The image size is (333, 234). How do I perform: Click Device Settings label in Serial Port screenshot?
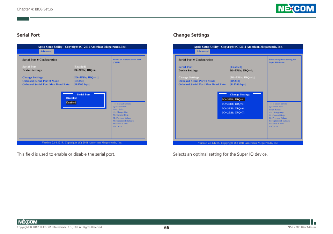[x=32, y=70]
